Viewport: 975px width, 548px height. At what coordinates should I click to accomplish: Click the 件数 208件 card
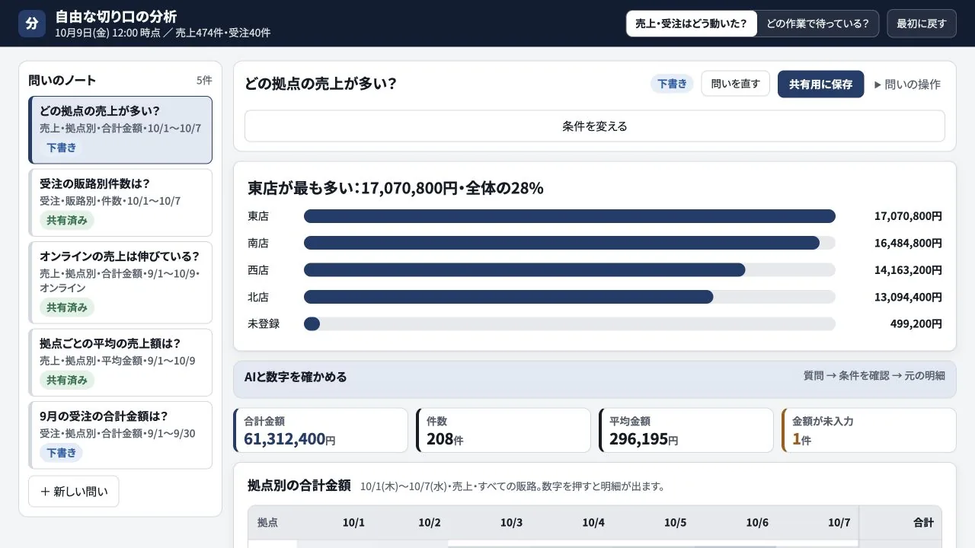click(503, 430)
